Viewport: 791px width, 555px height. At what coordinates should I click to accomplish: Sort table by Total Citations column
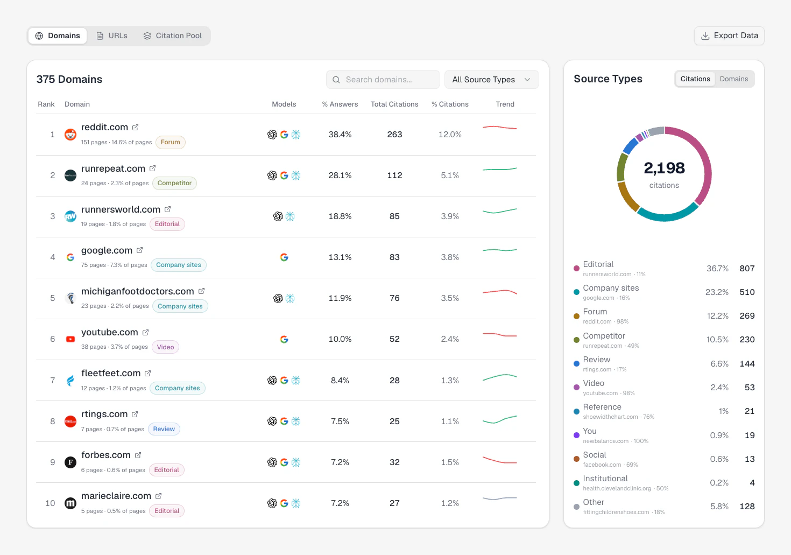(394, 104)
